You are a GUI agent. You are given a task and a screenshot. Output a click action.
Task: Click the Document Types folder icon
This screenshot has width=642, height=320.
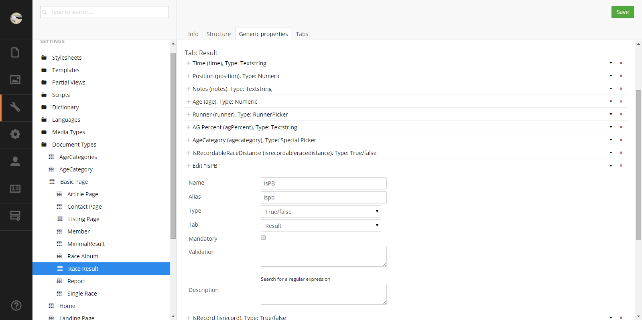pos(44,145)
